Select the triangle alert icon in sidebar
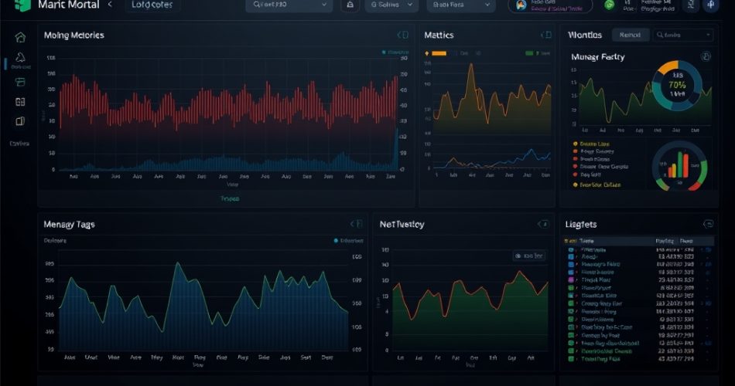Screen dimensions: 735x386 point(20,57)
